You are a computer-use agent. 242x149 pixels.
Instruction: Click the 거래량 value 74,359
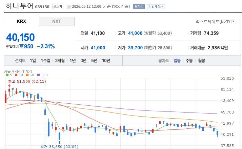click(211, 33)
